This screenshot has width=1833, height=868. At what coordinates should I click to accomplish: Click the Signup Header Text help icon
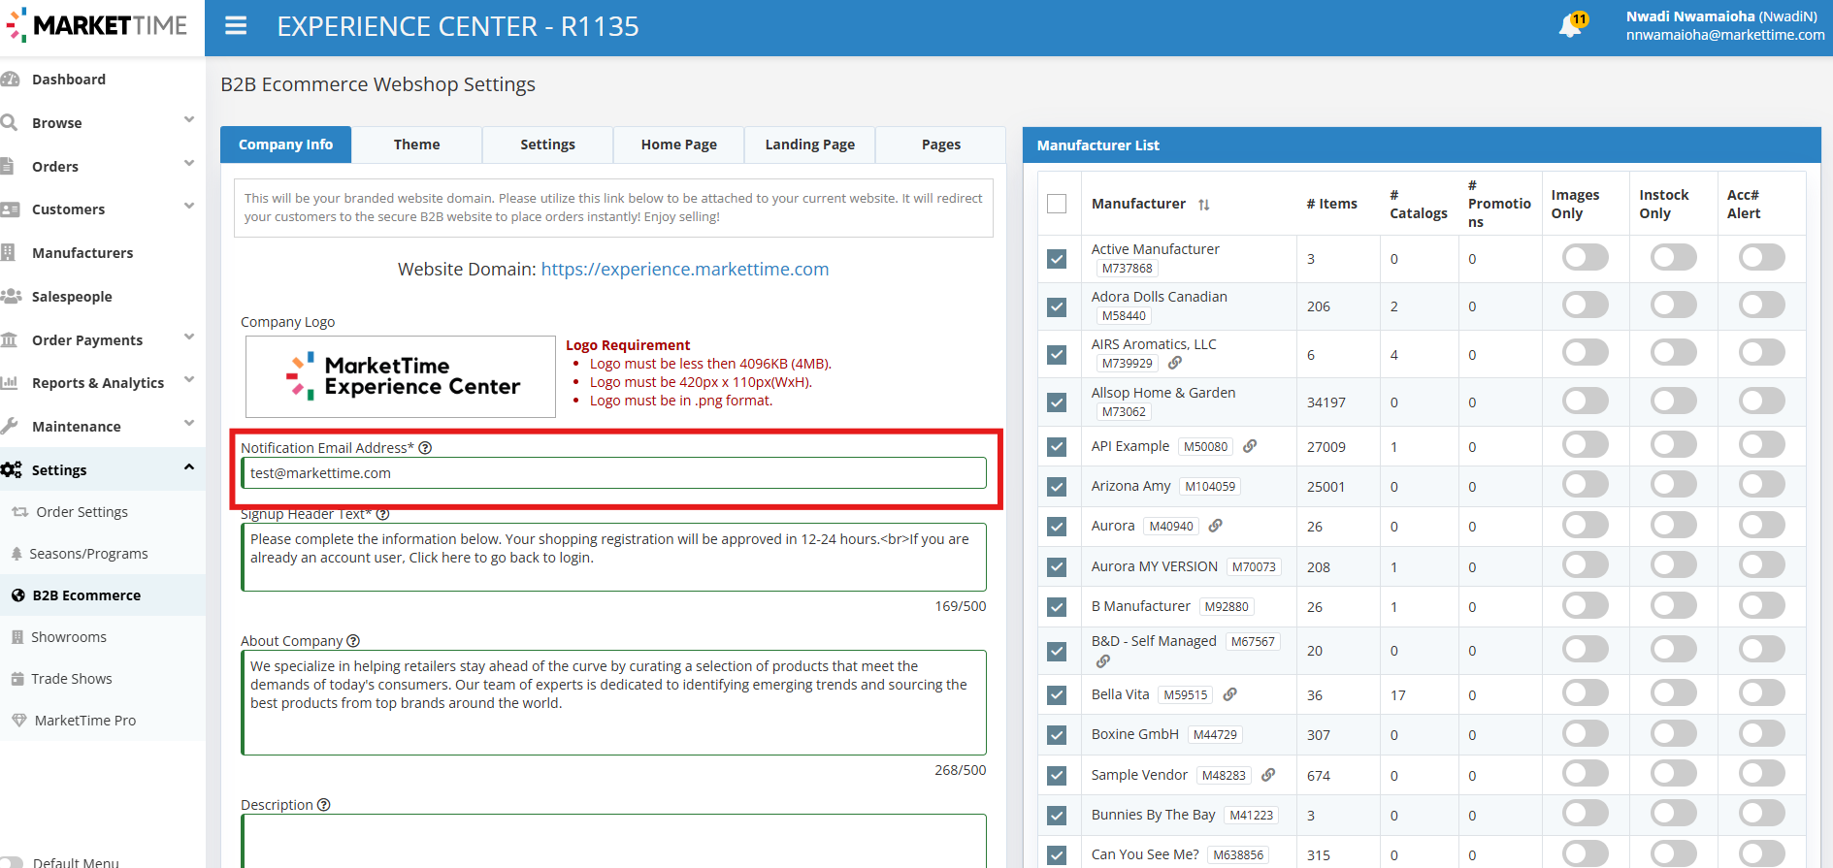tap(382, 514)
